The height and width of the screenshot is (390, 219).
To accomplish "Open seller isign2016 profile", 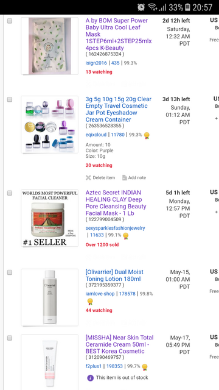I will [x=96, y=63].
